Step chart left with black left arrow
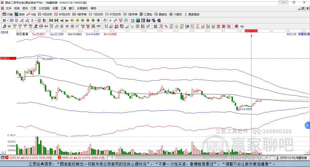310x167 pixels. pos(62,20)
